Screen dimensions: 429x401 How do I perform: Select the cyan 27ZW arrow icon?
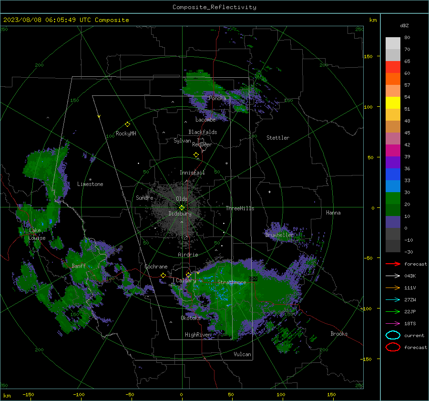click(393, 300)
